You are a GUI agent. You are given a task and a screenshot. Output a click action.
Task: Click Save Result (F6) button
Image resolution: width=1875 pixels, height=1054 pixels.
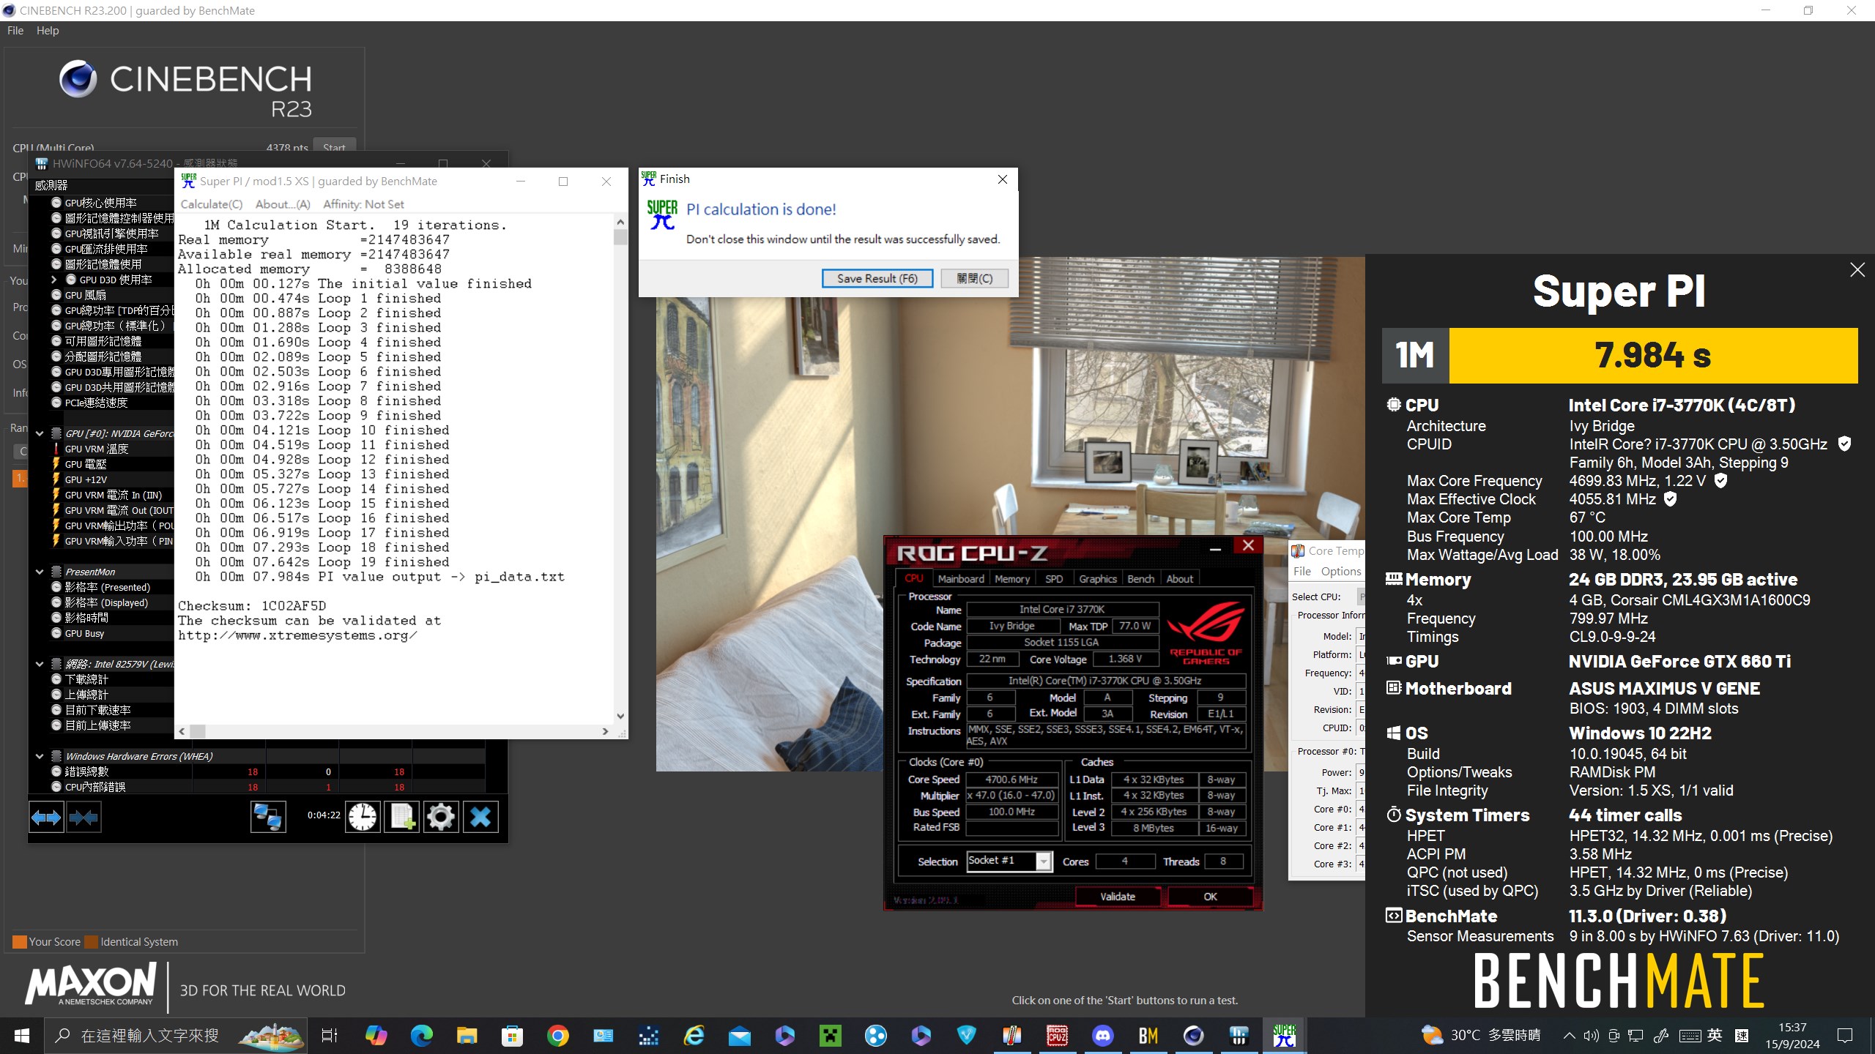tap(877, 278)
